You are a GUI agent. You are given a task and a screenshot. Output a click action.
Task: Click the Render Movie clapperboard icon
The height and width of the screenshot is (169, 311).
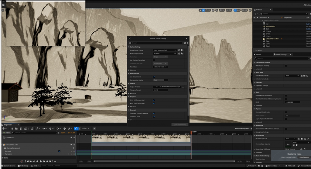(x=26, y=128)
